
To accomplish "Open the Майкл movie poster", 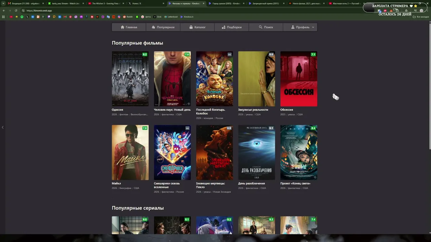I will click(x=130, y=153).
